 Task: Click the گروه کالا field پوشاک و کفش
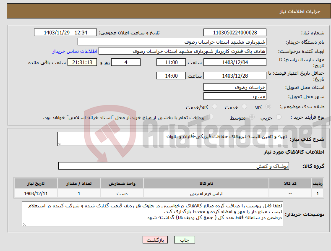[x=174, y=166]
